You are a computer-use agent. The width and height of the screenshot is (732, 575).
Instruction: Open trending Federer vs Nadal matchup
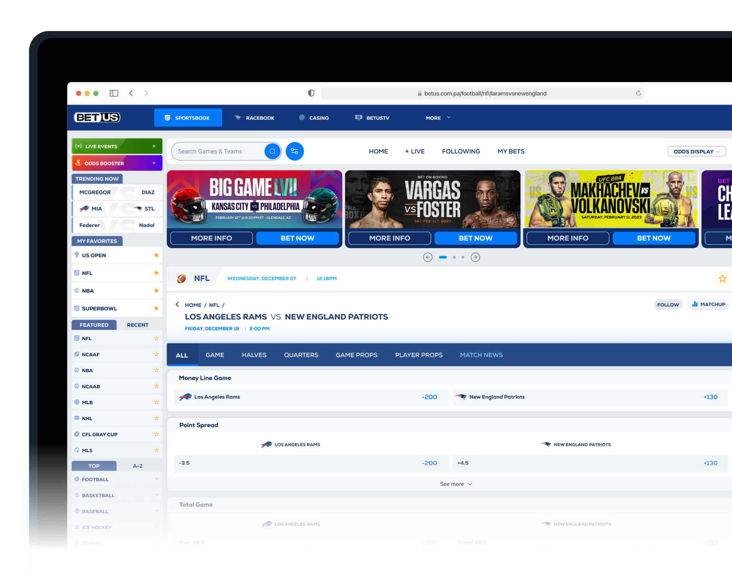pyautogui.click(x=117, y=225)
